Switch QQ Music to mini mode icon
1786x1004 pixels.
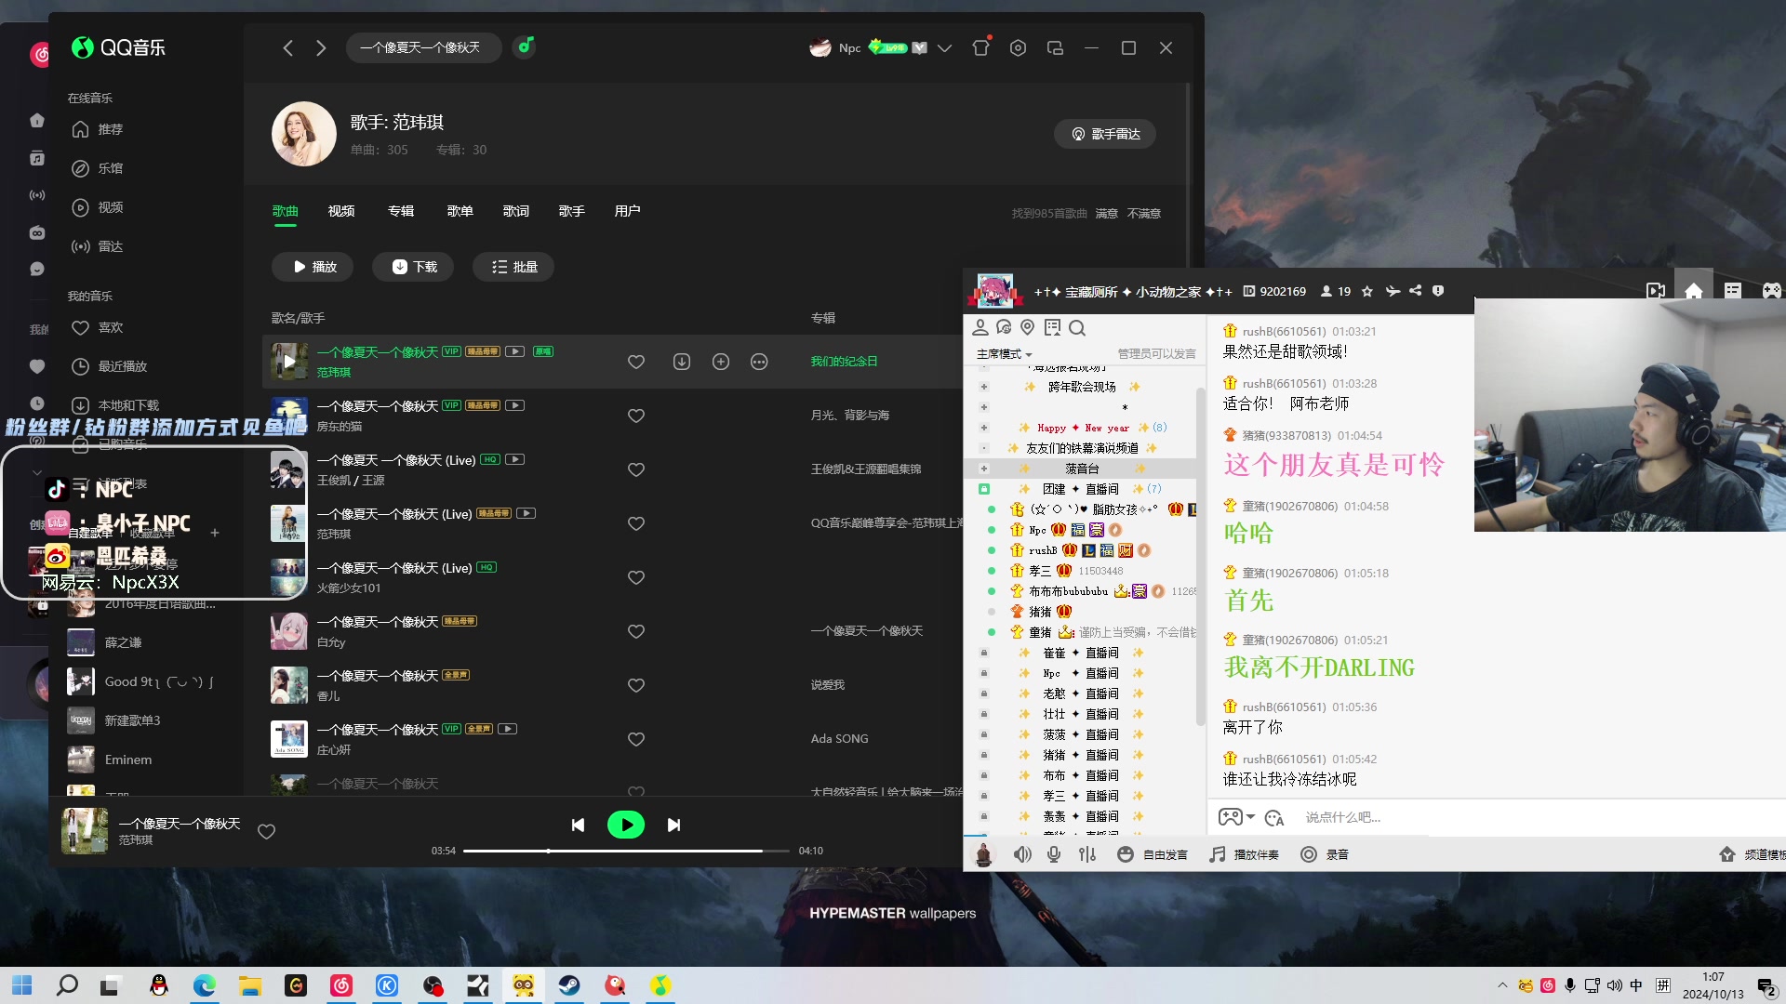(1055, 47)
